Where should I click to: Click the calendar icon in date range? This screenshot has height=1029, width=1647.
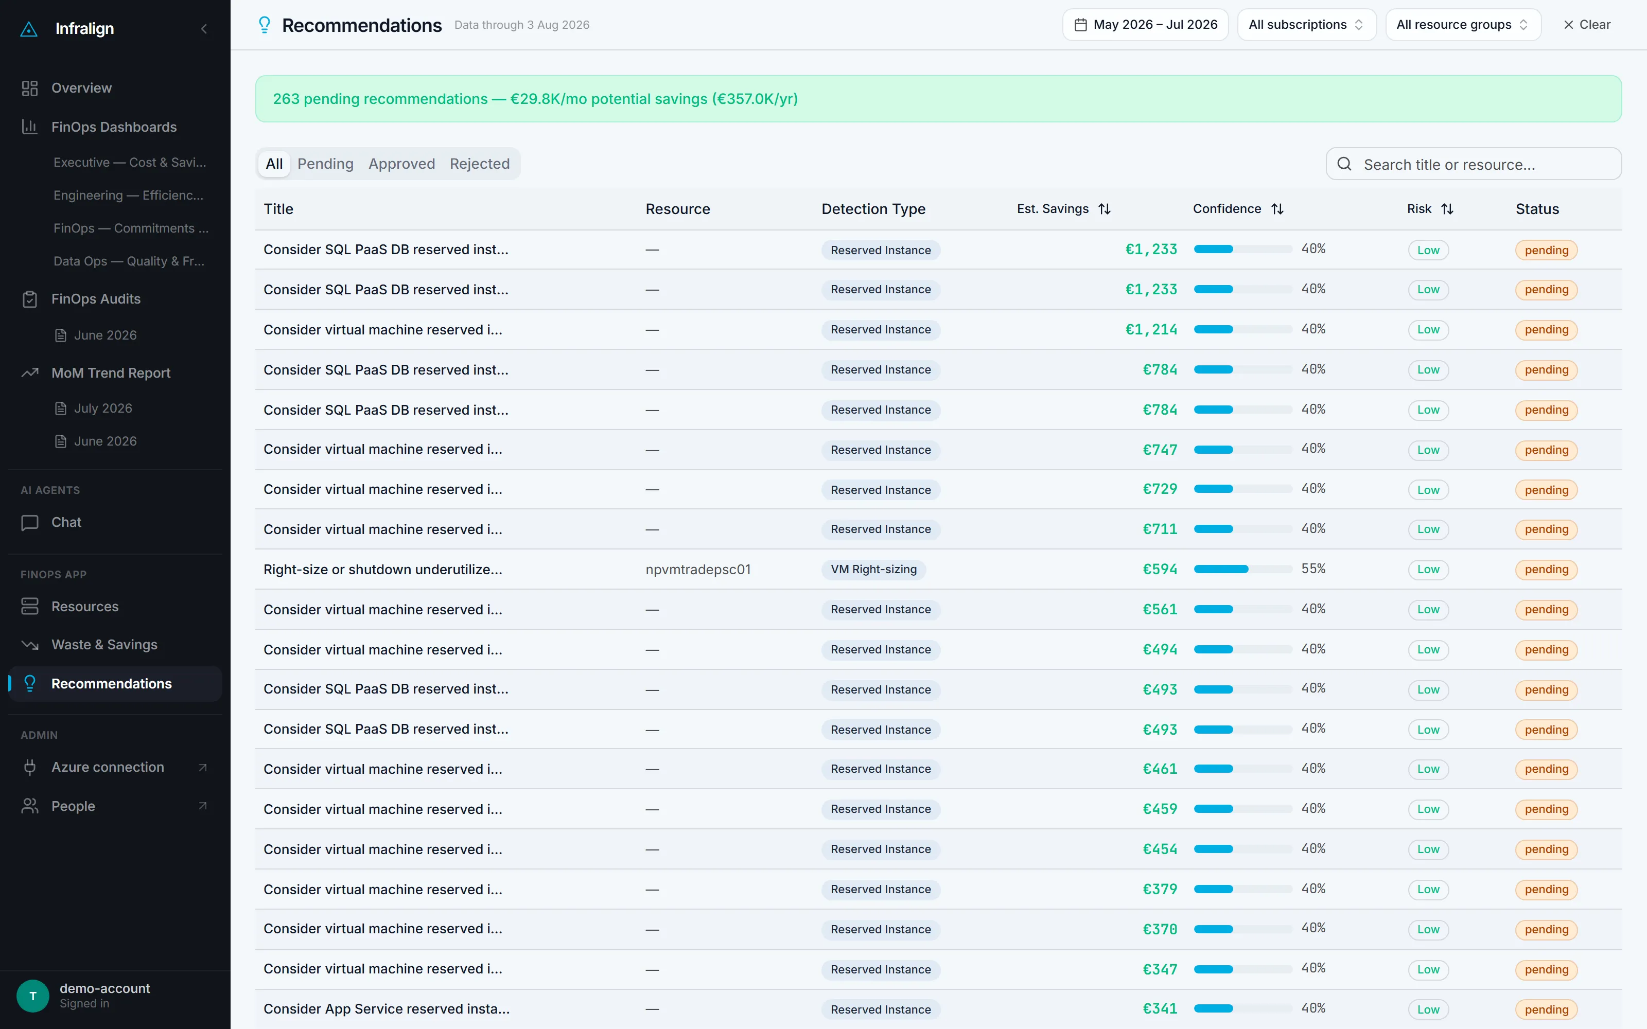coord(1080,25)
